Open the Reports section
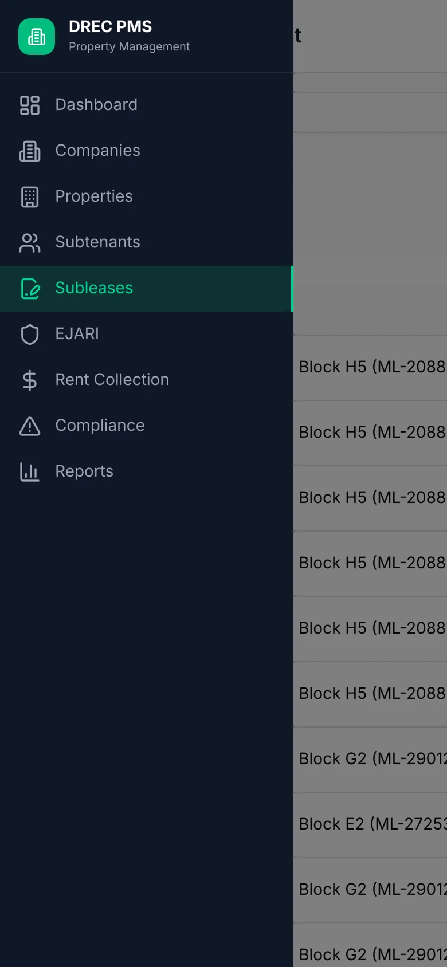The width and height of the screenshot is (447, 967). [147, 471]
